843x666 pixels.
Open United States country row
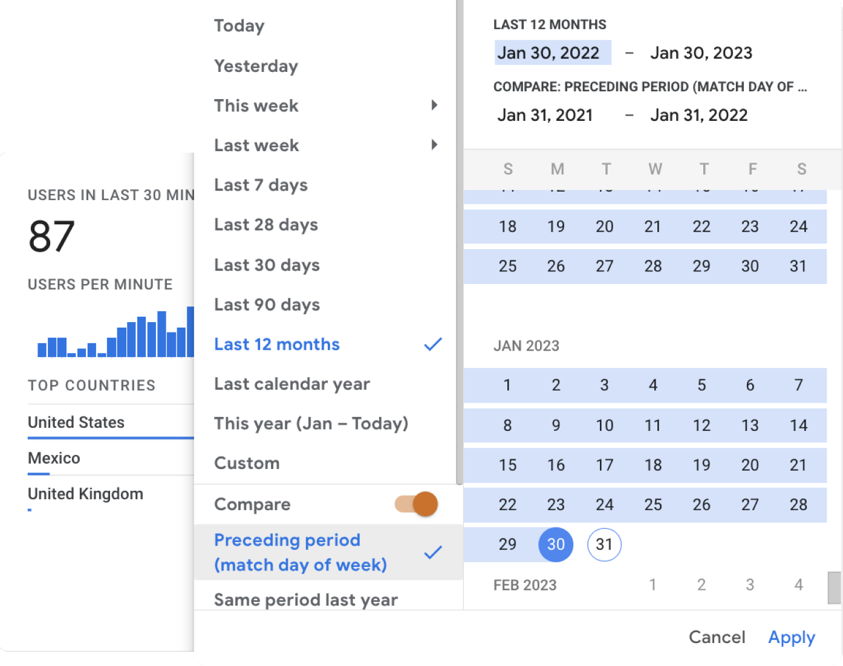click(111, 422)
